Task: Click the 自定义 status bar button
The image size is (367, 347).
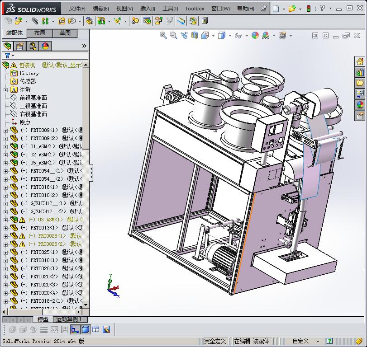Action: [300, 341]
